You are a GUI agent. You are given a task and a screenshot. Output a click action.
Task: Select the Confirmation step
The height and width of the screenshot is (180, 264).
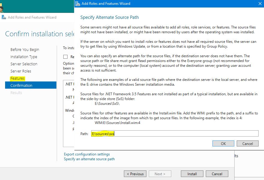31,85
